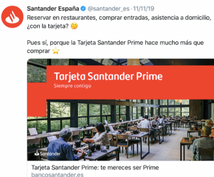Click the Santander logo watermark on image
214x177 pixels.
pos(47,153)
